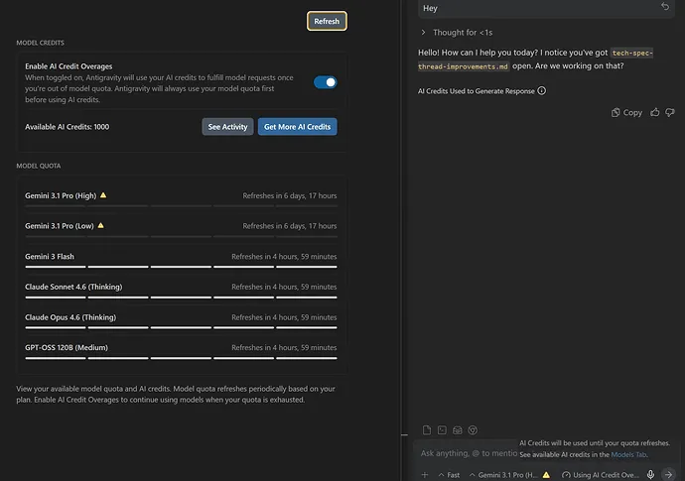The width and height of the screenshot is (685, 481).
Task: Click the plus icon in chat input
Action: tap(425, 475)
